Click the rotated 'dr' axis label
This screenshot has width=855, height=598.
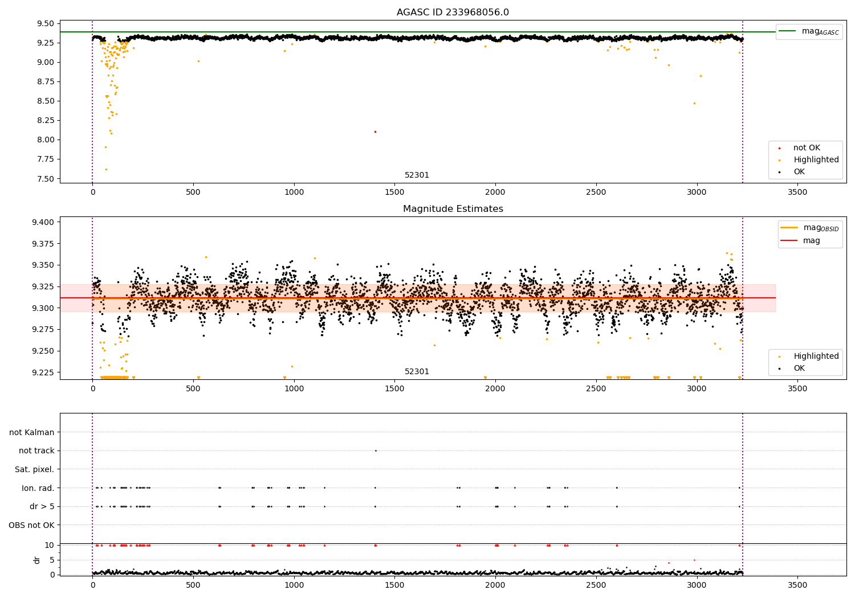[37, 560]
